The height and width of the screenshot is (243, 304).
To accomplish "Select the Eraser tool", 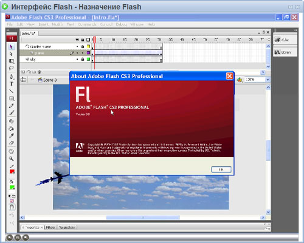I will click(x=11, y=143).
